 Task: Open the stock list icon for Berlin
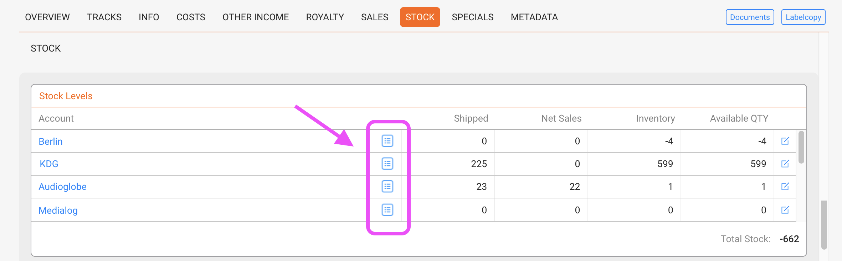387,141
